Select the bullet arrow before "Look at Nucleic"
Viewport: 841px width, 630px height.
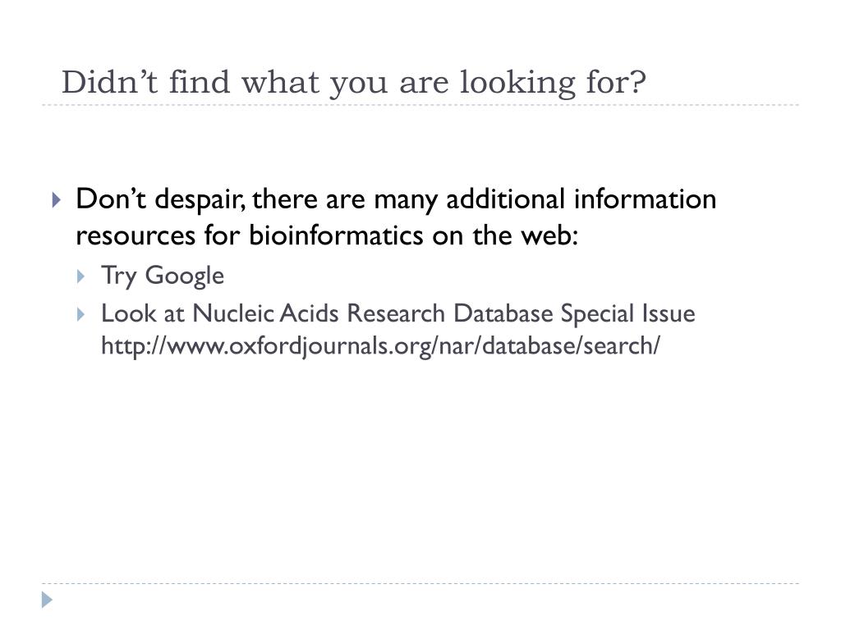(81, 314)
